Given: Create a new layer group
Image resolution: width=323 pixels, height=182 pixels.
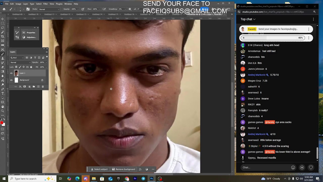Looking at the screenshot, I should pos(34,87).
